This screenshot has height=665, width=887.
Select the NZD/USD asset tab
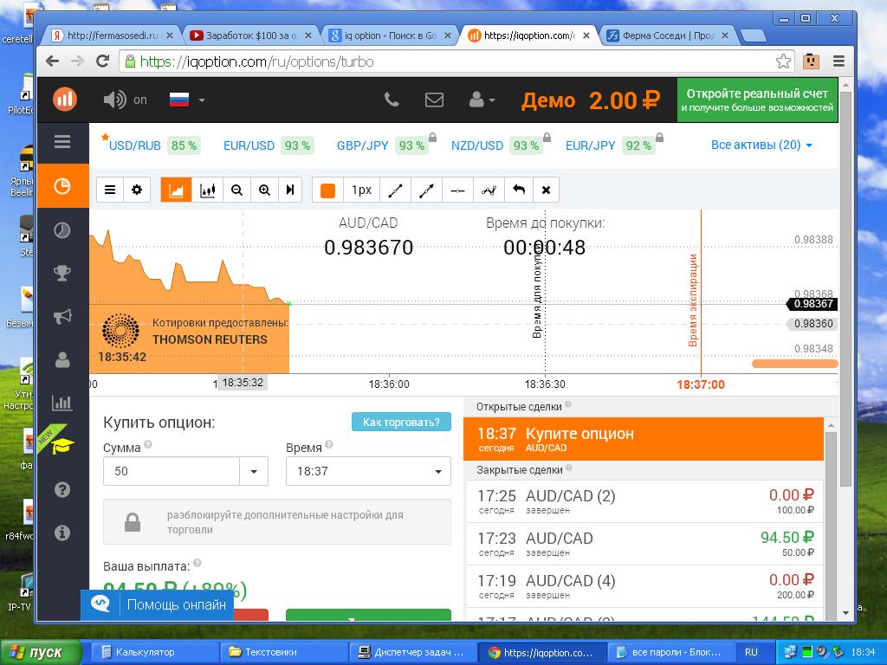click(x=496, y=145)
